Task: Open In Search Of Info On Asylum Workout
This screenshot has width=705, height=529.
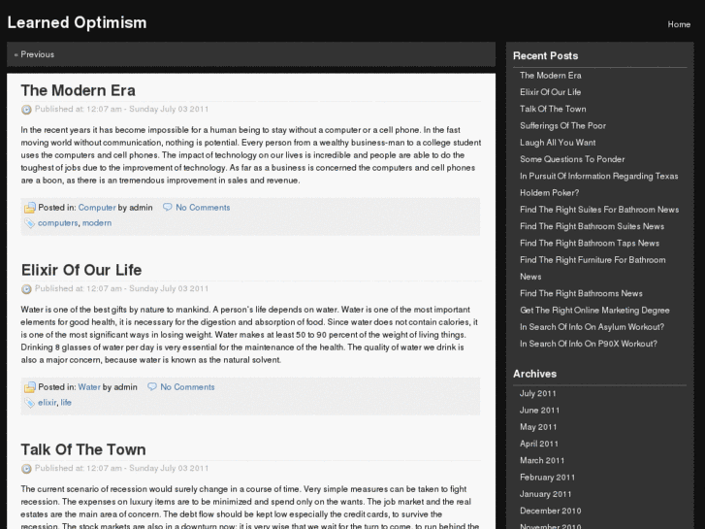Action: [592, 327]
